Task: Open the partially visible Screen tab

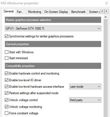Action: point(94,12)
